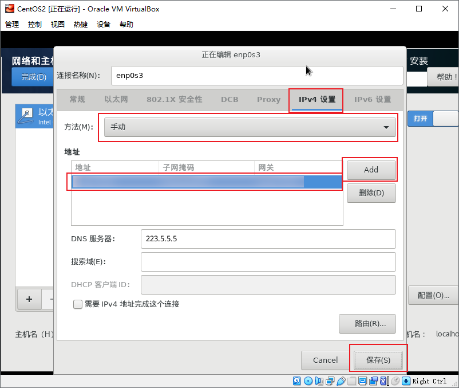
Task: Switch to the IPv6 设置 tab
Action: tap(372, 100)
